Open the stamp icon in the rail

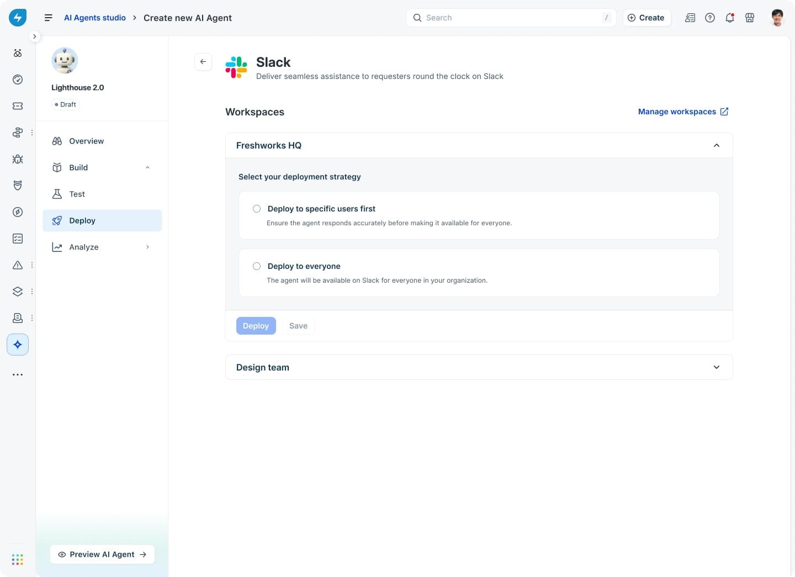tap(18, 318)
